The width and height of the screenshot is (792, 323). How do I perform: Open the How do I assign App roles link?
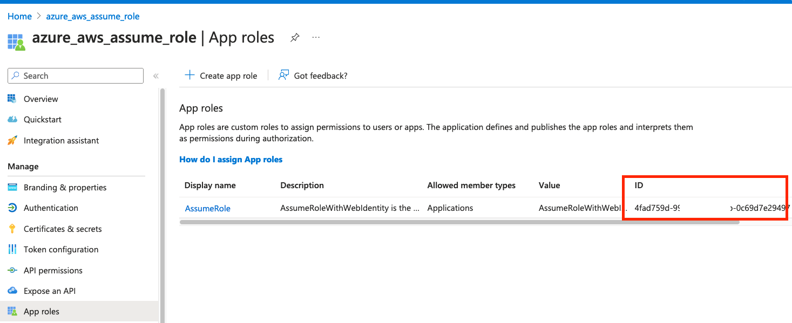coord(231,159)
